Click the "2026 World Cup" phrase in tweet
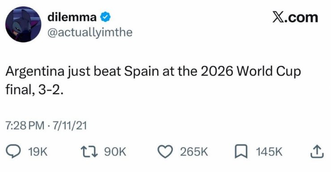 click(251, 71)
